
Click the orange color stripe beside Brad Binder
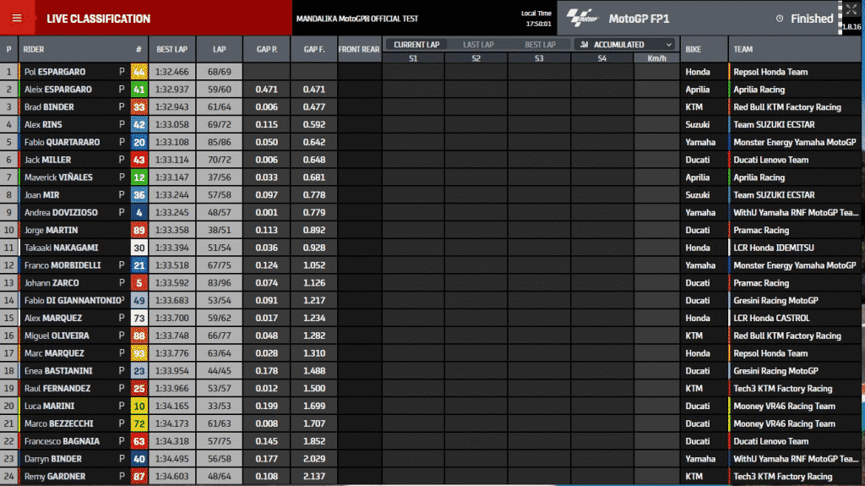[19, 107]
